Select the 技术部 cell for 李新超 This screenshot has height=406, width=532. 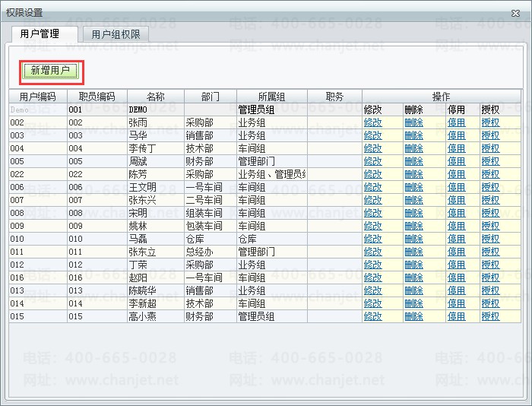[x=211, y=303]
